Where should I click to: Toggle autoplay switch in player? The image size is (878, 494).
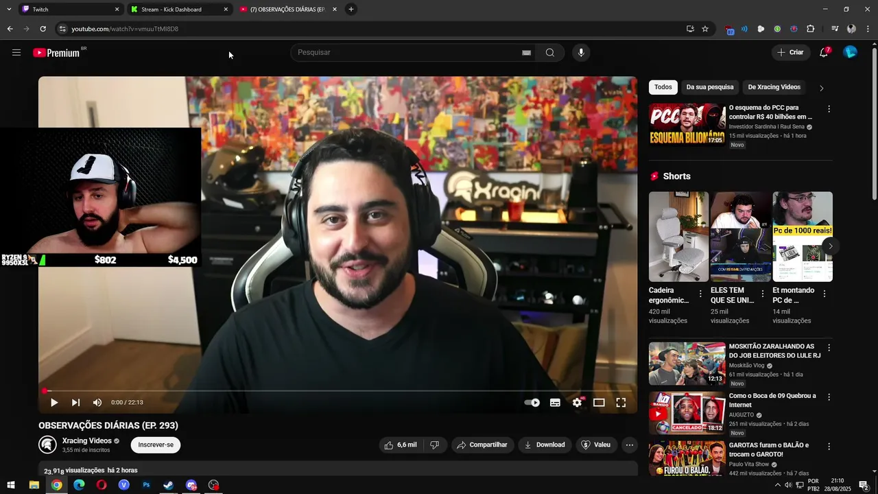point(532,403)
